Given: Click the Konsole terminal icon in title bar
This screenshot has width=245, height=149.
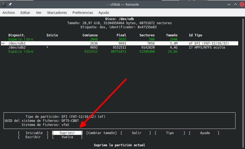Looking at the screenshot, I should (4, 5).
